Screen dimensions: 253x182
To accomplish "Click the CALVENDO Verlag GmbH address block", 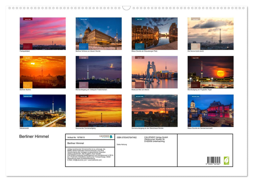I will [156, 139].
